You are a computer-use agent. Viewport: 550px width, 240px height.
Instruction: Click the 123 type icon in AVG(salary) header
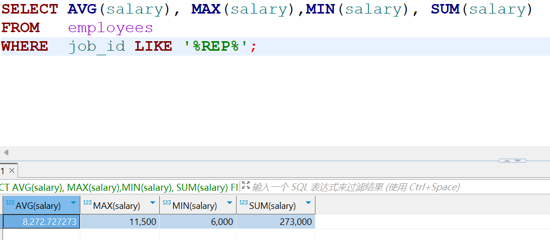(x=10, y=203)
